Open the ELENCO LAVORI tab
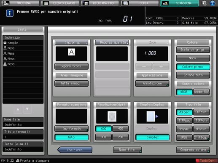This screenshot has height=163, width=218. tap(60, 3)
